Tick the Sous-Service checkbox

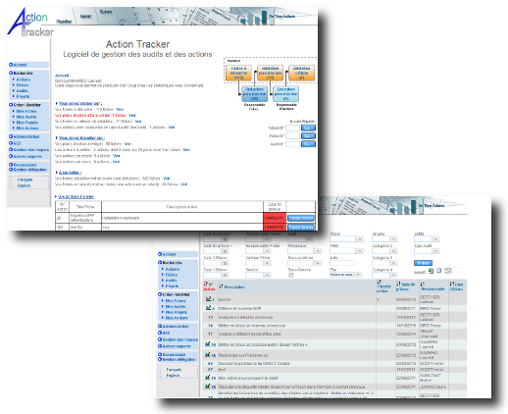coord(290,276)
